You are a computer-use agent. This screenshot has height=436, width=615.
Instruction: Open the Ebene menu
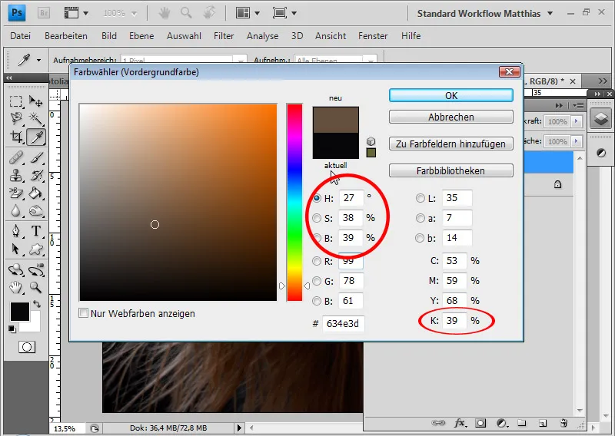pos(141,36)
